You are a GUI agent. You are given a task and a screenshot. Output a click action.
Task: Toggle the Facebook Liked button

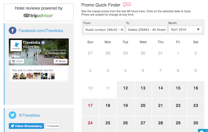pos(17,61)
